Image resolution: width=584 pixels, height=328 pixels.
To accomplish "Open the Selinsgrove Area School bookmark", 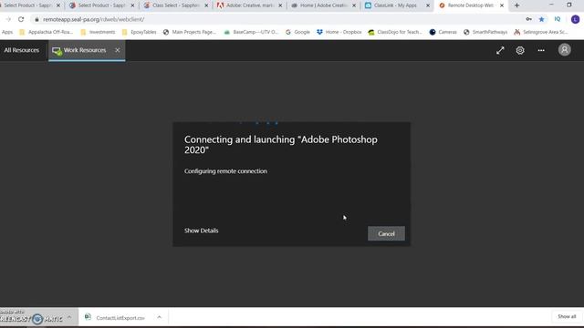I will click(541, 32).
